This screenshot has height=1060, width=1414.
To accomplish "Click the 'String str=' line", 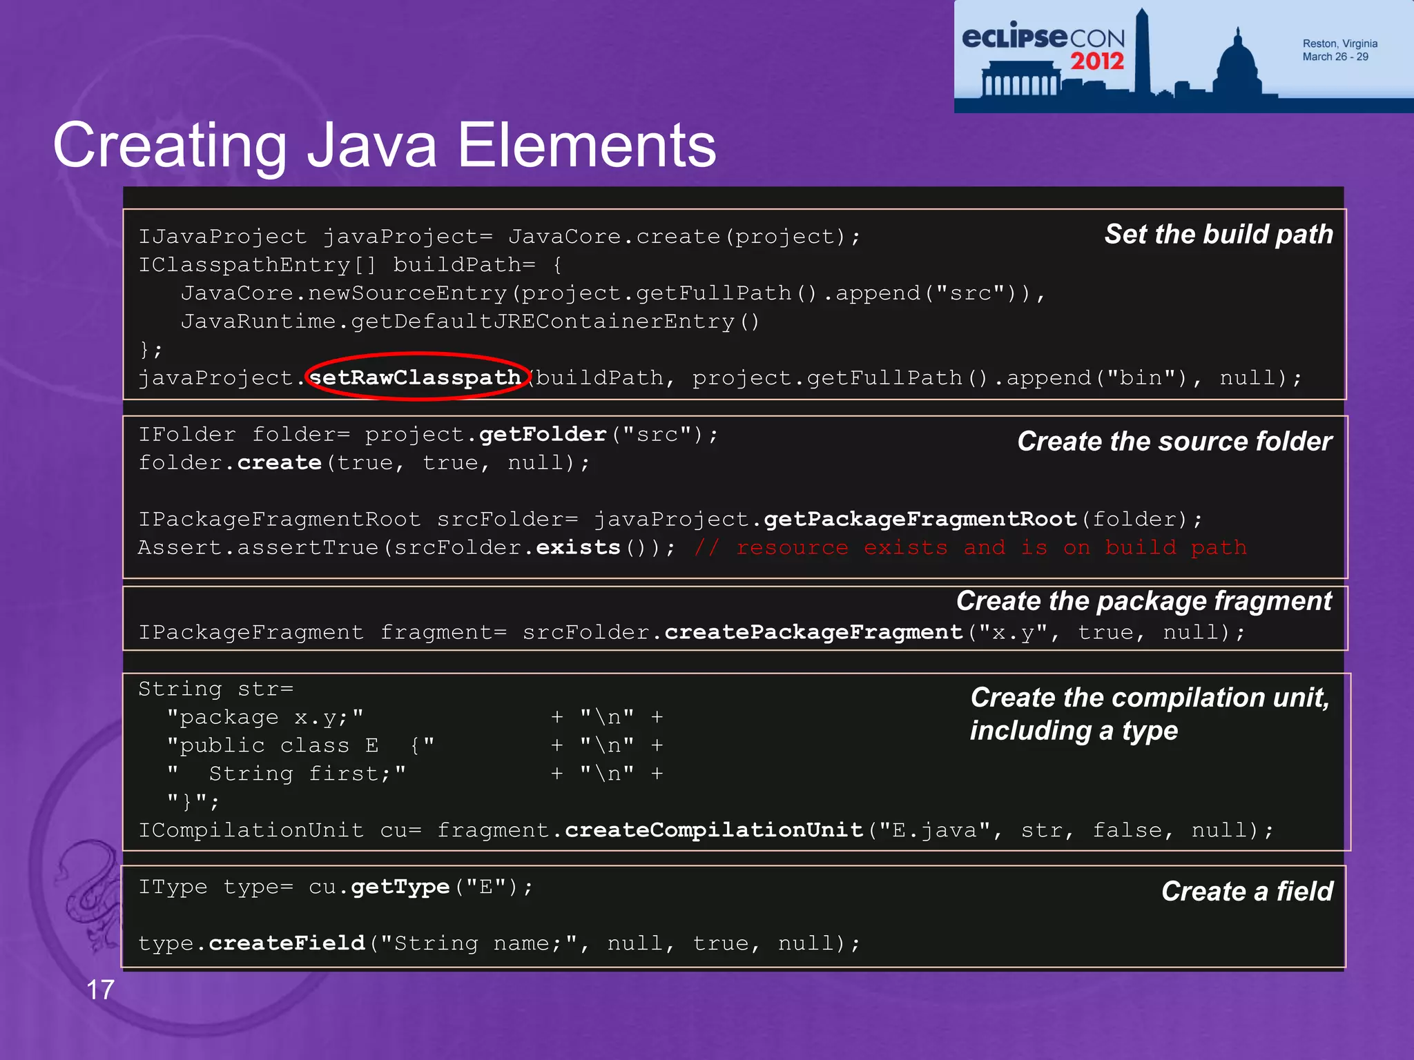I will point(216,689).
